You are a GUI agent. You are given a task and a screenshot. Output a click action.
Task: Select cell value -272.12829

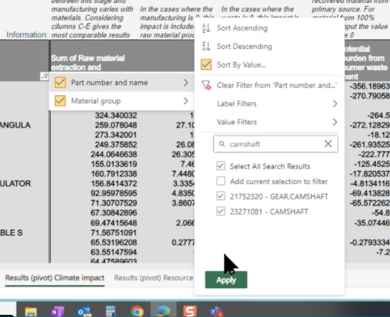point(370,125)
